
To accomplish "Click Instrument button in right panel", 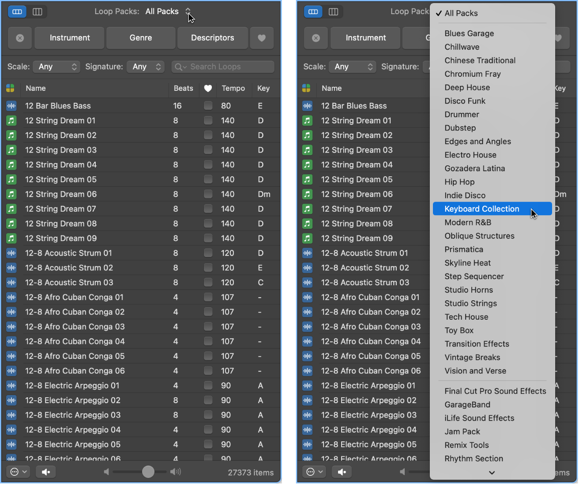I will 366,38.
